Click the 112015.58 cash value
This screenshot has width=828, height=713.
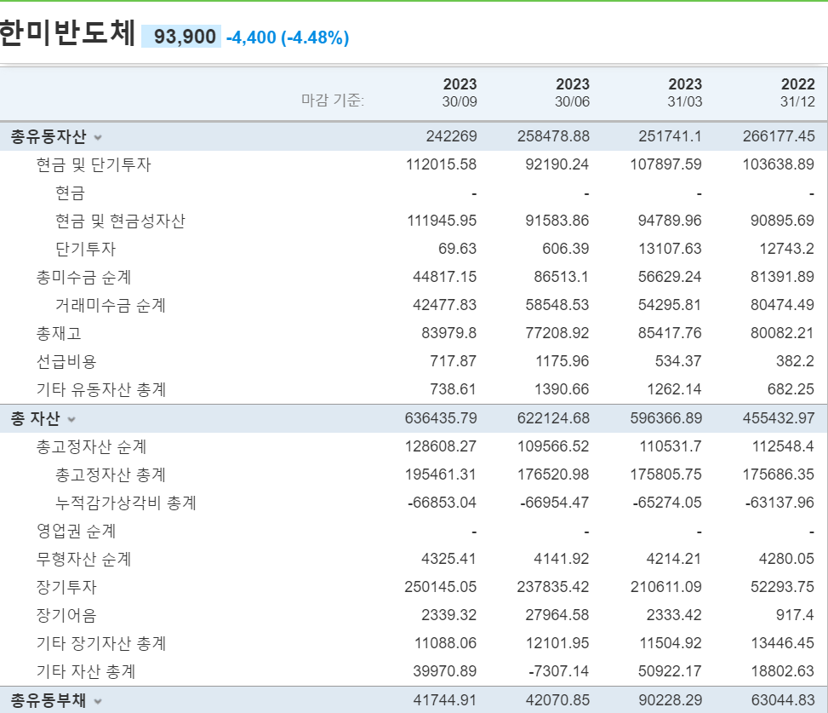pos(441,164)
